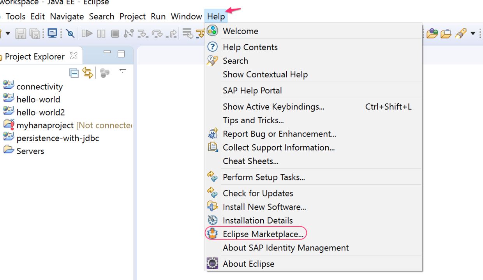The width and height of the screenshot is (483, 280).
Task: Click Check for Updates menu entry
Action: coord(258,193)
